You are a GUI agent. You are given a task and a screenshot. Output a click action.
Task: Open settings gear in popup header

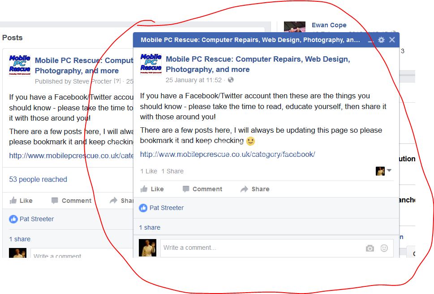[x=382, y=40]
